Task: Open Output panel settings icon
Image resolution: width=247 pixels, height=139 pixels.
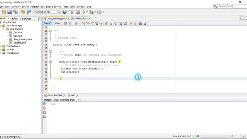Action: (x=45, y=117)
